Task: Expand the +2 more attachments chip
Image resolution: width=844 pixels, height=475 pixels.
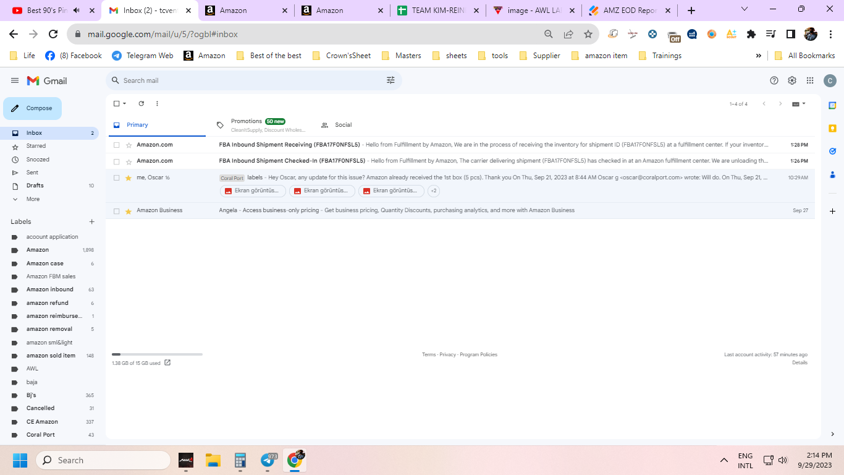Action: [x=434, y=190]
